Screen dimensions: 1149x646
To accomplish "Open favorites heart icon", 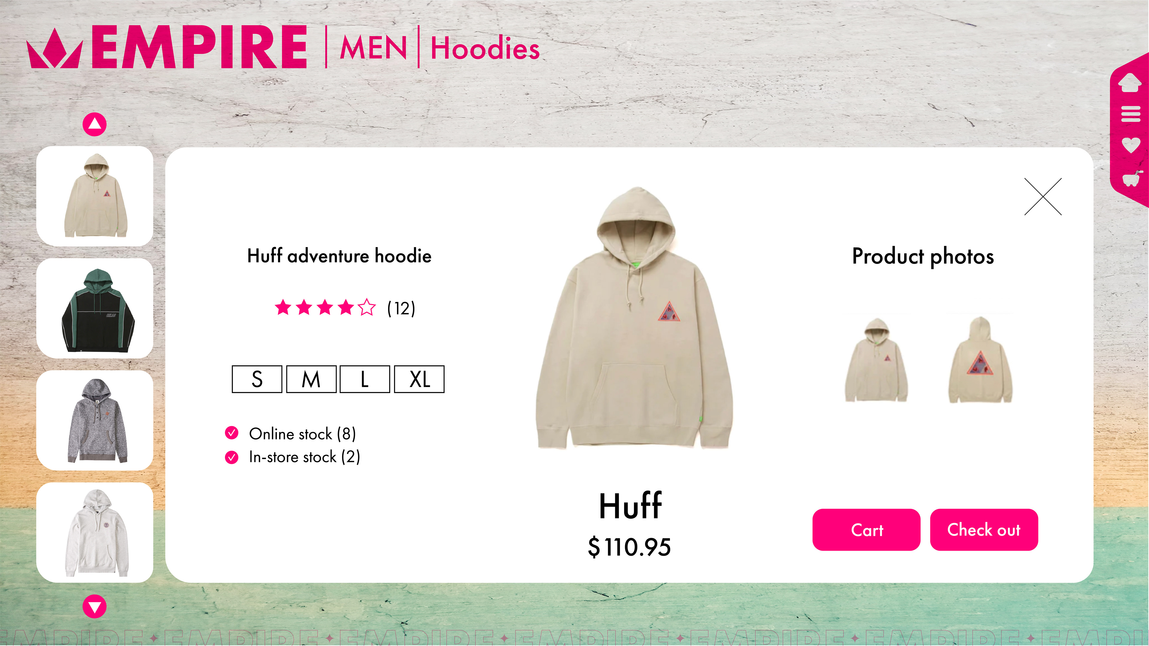I will pos(1131,145).
